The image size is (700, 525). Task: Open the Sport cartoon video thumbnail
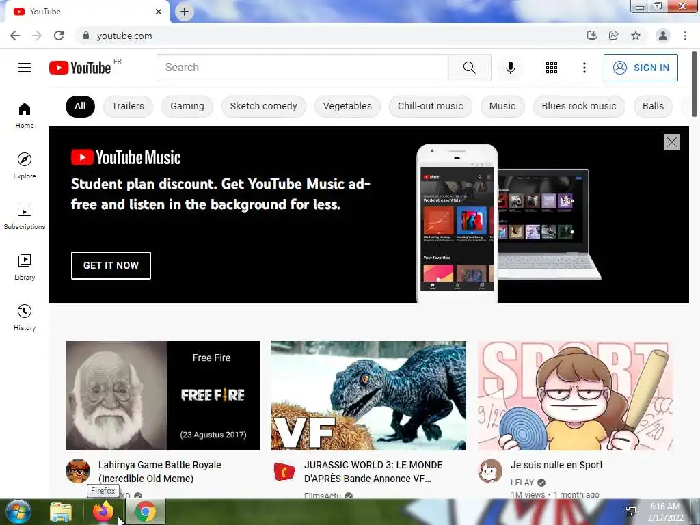pyautogui.click(x=575, y=396)
